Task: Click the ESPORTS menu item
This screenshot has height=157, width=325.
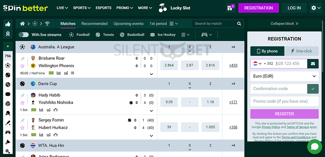Action: [x=103, y=8]
